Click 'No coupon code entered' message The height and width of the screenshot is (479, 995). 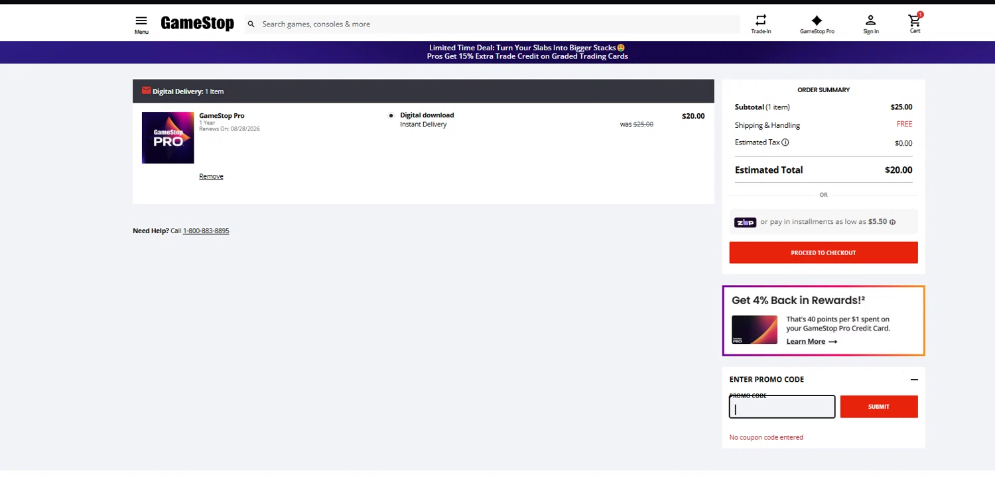pyautogui.click(x=766, y=437)
